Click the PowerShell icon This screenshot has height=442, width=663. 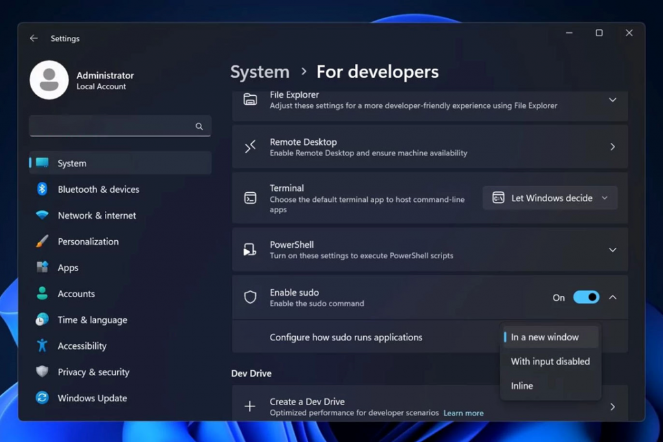coord(250,250)
